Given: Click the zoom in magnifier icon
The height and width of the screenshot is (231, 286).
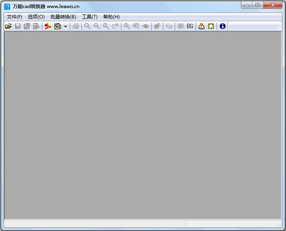Looking at the screenshot, I should pyautogui.click(x=97, y=26).
